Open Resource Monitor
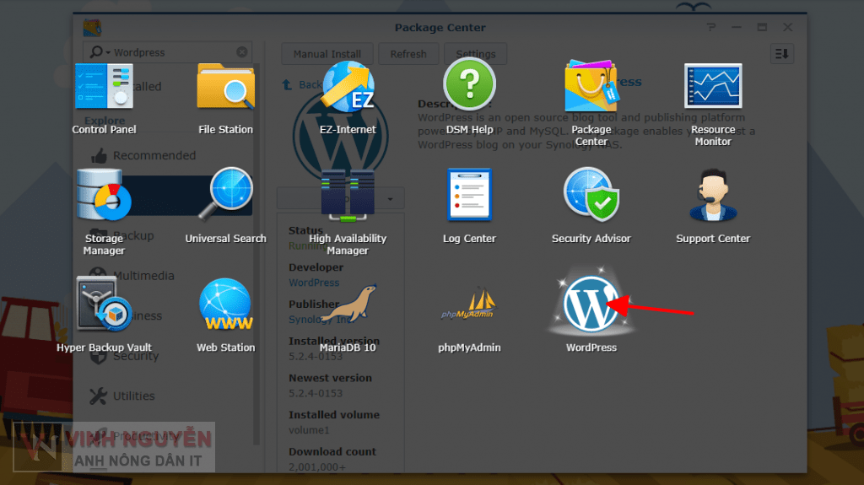This screenshot has height=485, width=864. click(713, 88)
